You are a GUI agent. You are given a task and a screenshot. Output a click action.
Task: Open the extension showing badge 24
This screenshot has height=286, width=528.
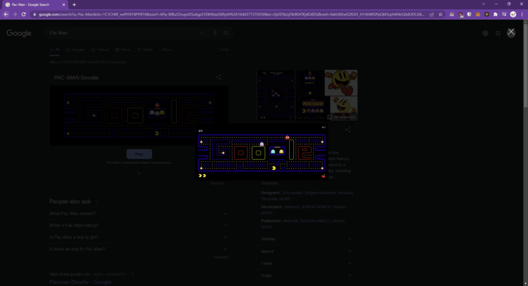click(x=460, y=14)
